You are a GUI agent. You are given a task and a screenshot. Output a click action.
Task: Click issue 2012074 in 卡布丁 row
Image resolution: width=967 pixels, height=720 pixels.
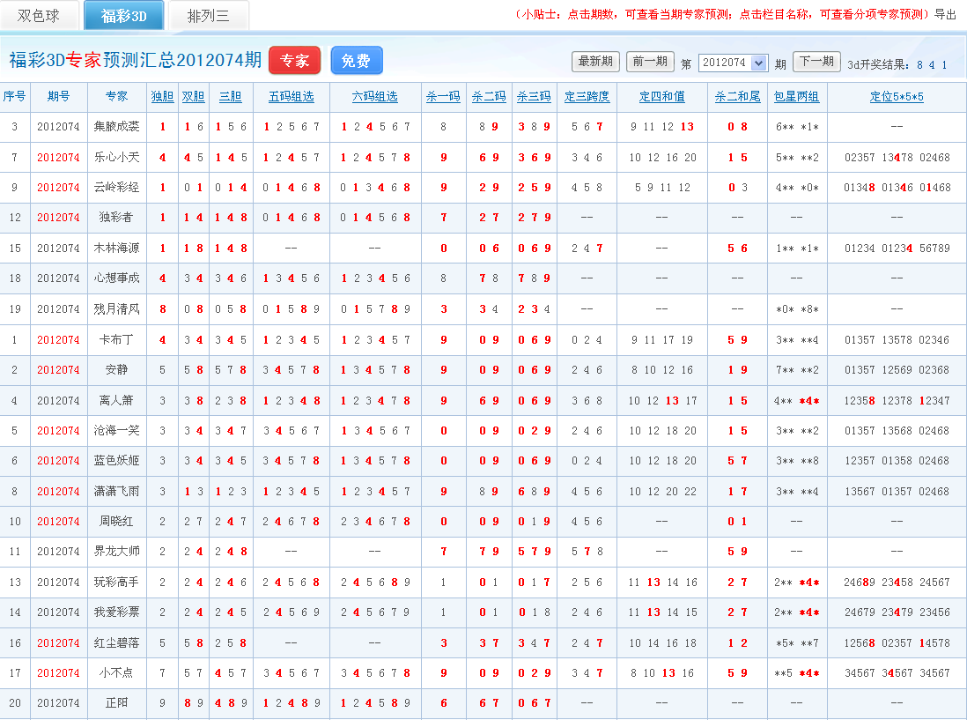click(x=58, y=340)
